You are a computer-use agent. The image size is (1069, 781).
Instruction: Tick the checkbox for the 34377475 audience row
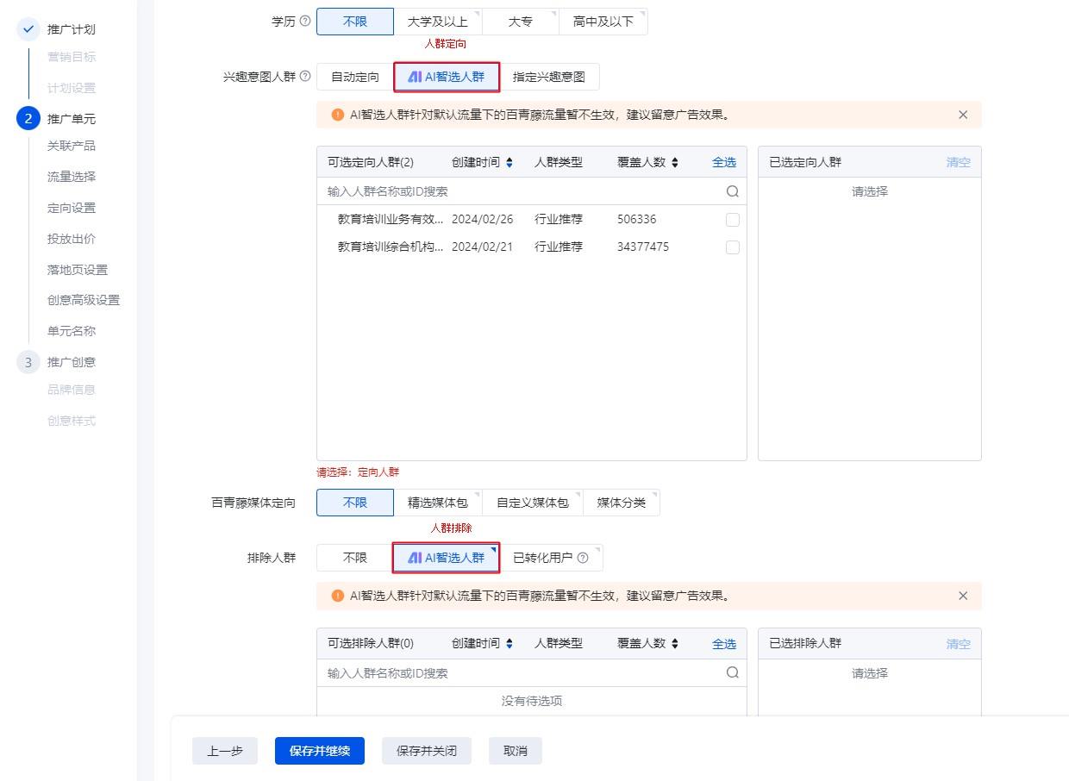733,247
